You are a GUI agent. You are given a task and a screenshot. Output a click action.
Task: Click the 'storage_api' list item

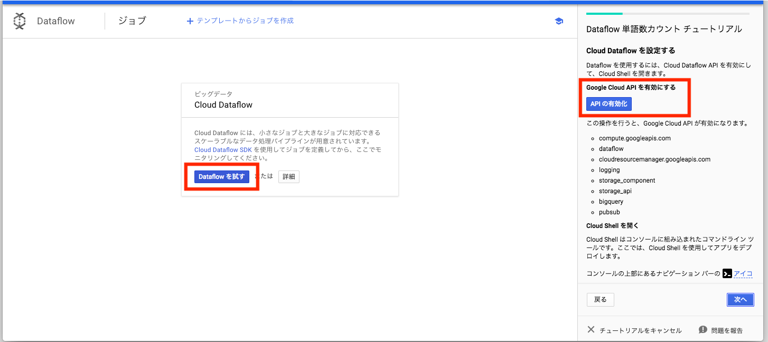pos(615,191)
